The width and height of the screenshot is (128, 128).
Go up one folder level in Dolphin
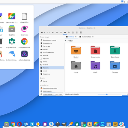(x=53, y=32)
